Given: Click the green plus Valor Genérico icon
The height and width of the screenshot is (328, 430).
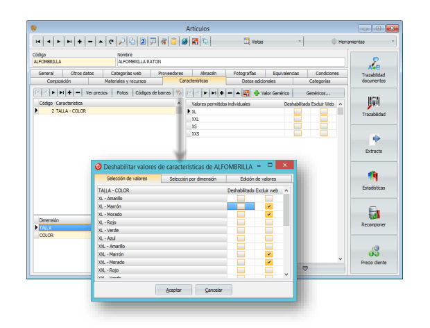Looking at the screenshot, I should tap(257, 92).
